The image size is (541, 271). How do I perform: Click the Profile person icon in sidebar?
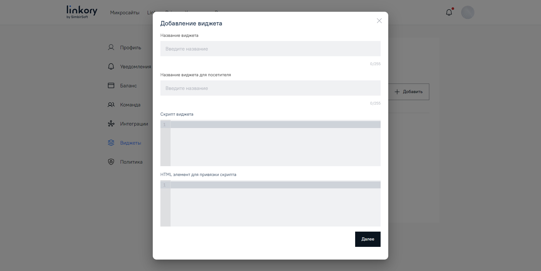[x=111, y=47]
